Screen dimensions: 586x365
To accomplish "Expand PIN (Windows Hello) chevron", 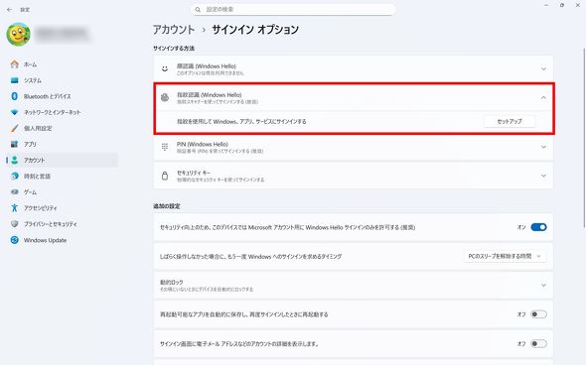I will (x=543, y=147).
